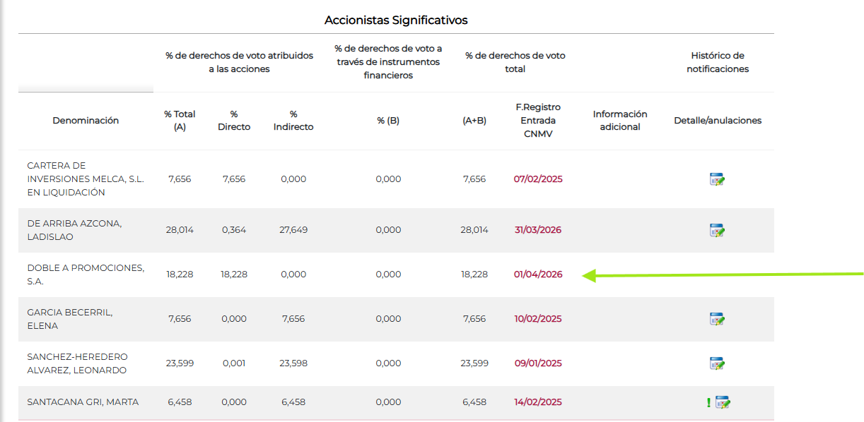Click the Detalle/anulaciones column header
The width and height of the screenshot is (864, 422).
pos(718,121)
